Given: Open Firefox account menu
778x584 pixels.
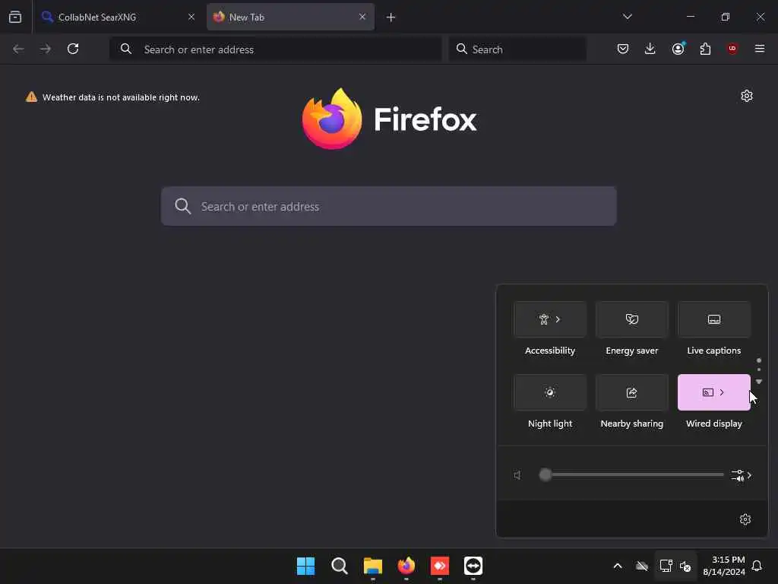Looking at the screenshot, I should [x=678, y=49].
